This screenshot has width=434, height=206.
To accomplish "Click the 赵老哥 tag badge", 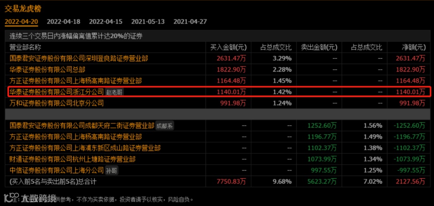I will 114,92.
